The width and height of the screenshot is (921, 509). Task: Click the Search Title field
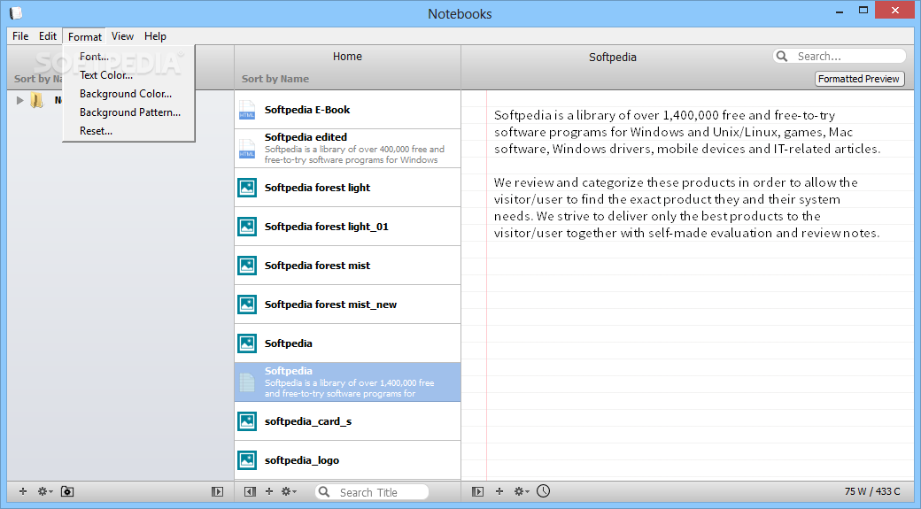coord(372,492)
